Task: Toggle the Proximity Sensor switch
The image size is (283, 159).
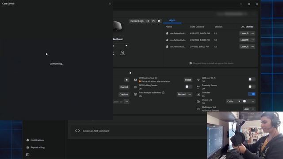Action: [252, 87]
